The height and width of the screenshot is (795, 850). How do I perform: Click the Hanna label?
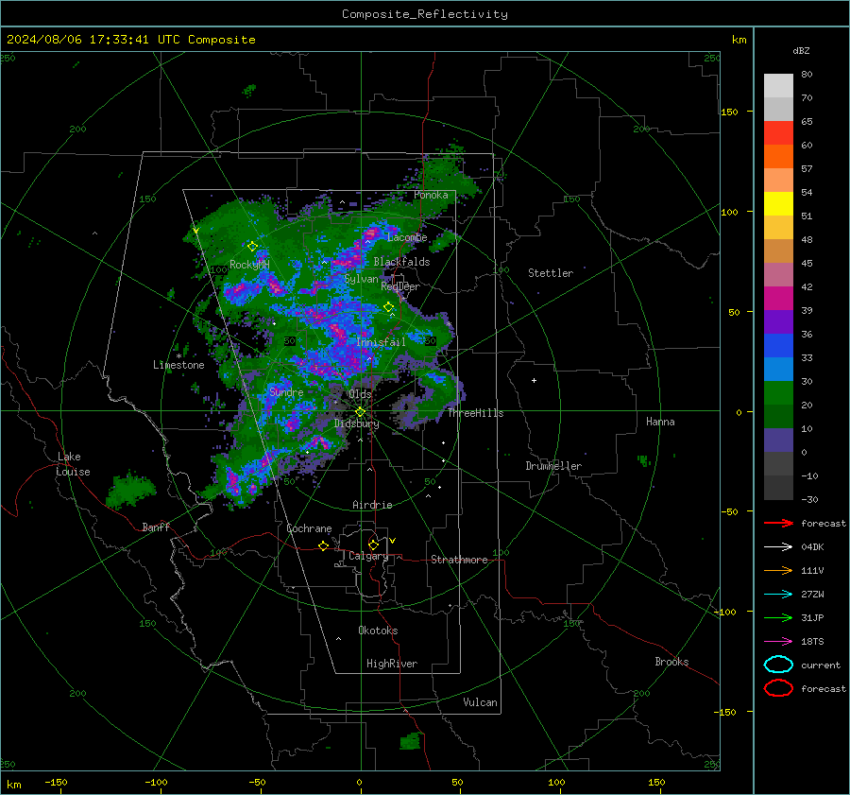[x=660, y=422]
